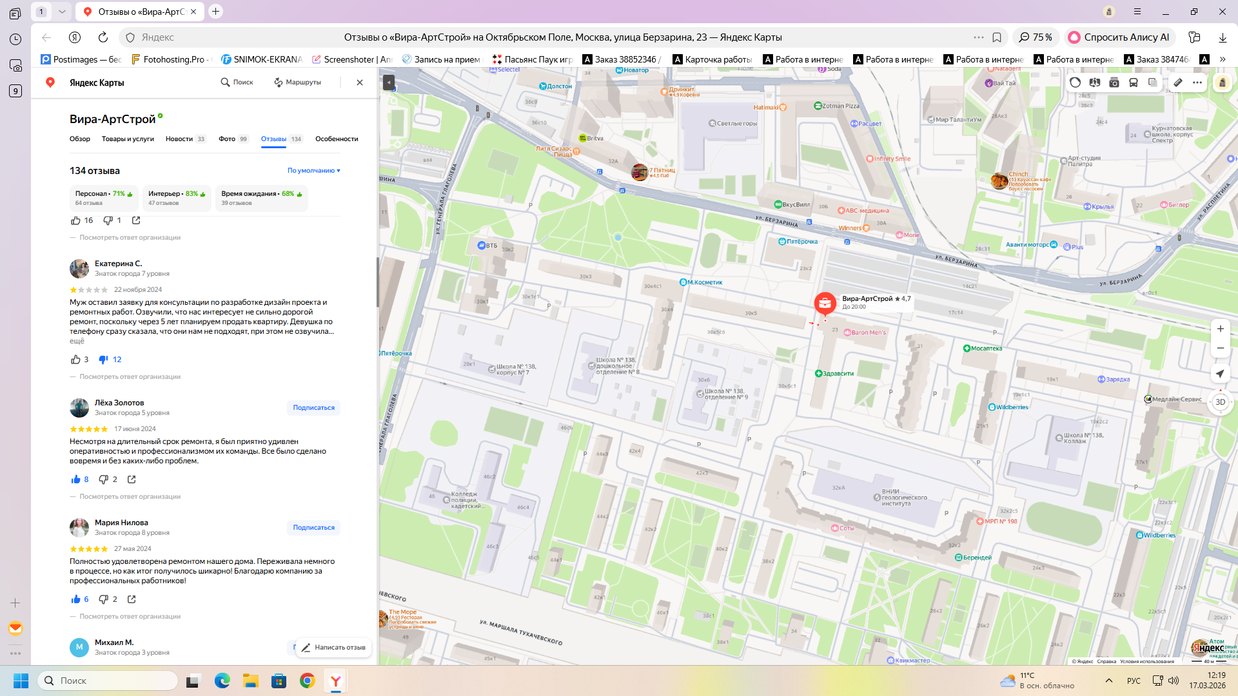1238x696 pixels.
Task: Switch to the Фото tab
Action: (x=227, y=139)
